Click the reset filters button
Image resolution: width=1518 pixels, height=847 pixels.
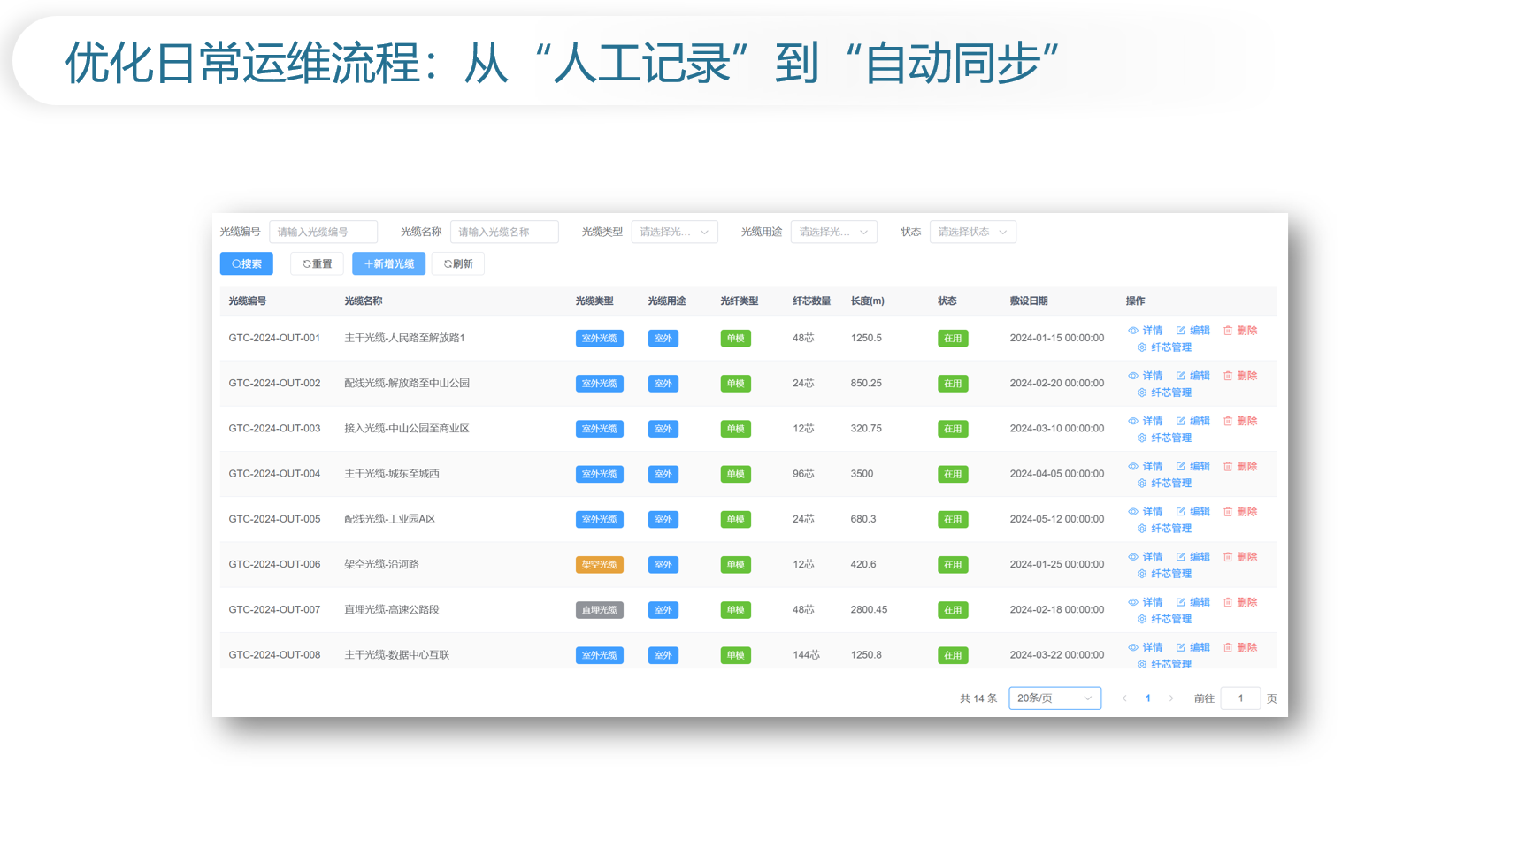(x=317, y=263)
